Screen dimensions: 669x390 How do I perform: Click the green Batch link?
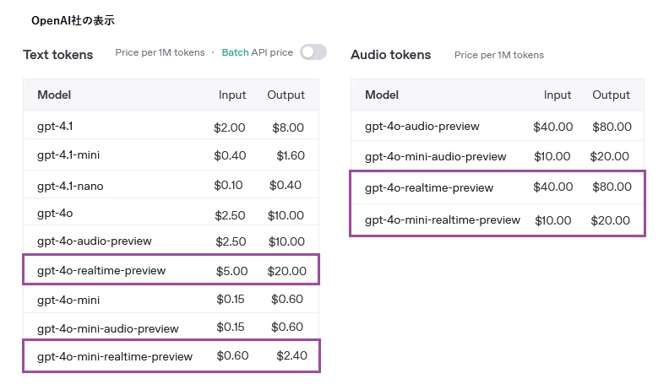(235, 52)
